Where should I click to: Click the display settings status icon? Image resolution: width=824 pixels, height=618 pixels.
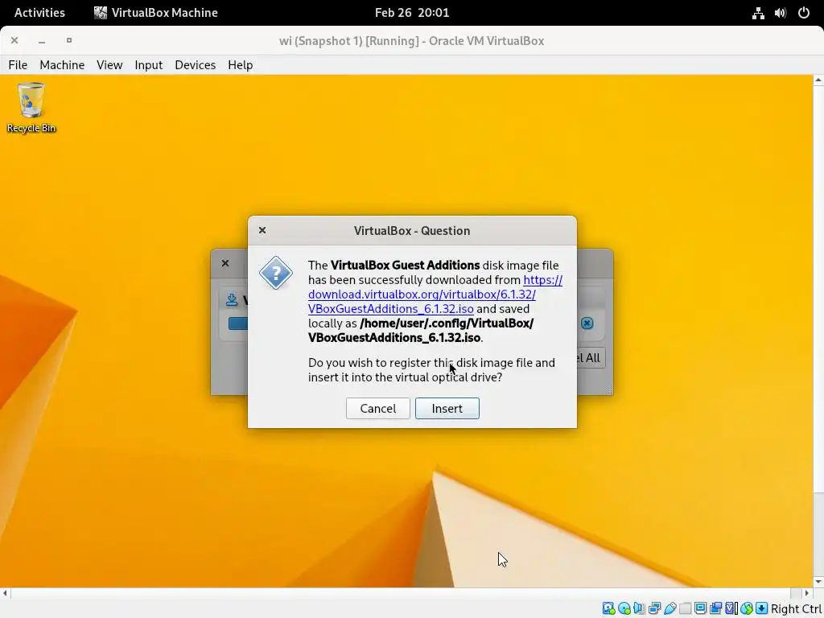pos(700,608)
